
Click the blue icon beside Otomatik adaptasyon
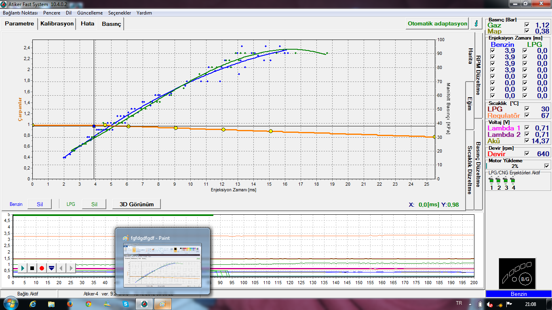(476, 23)
